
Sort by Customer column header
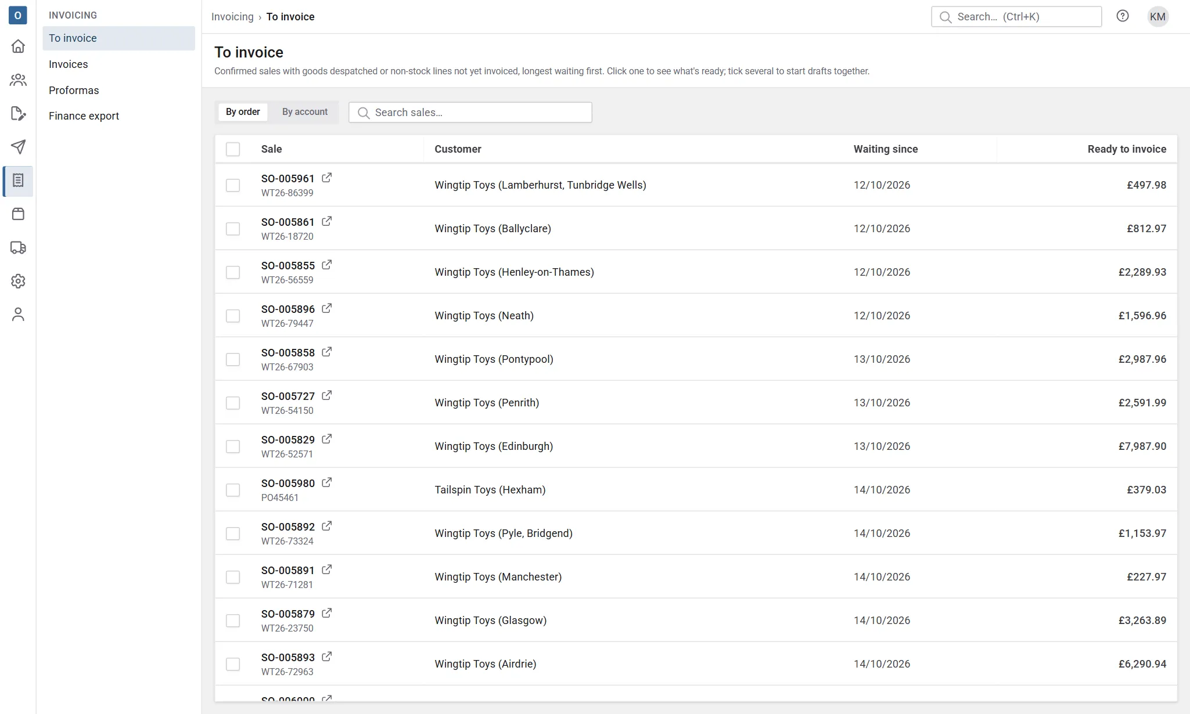[458, 149]
